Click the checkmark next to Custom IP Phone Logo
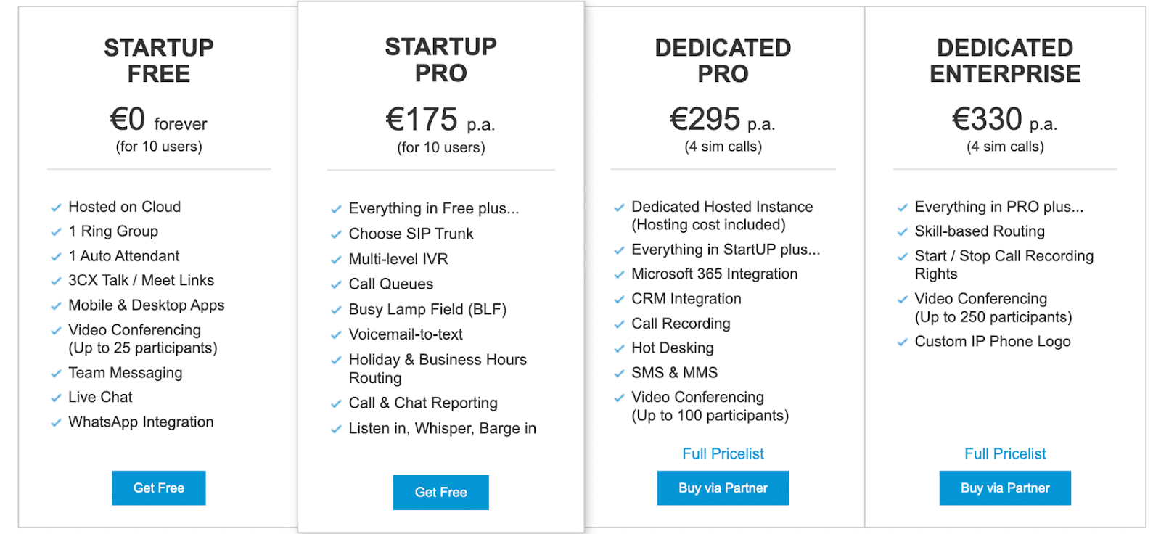 click(901, 341)
